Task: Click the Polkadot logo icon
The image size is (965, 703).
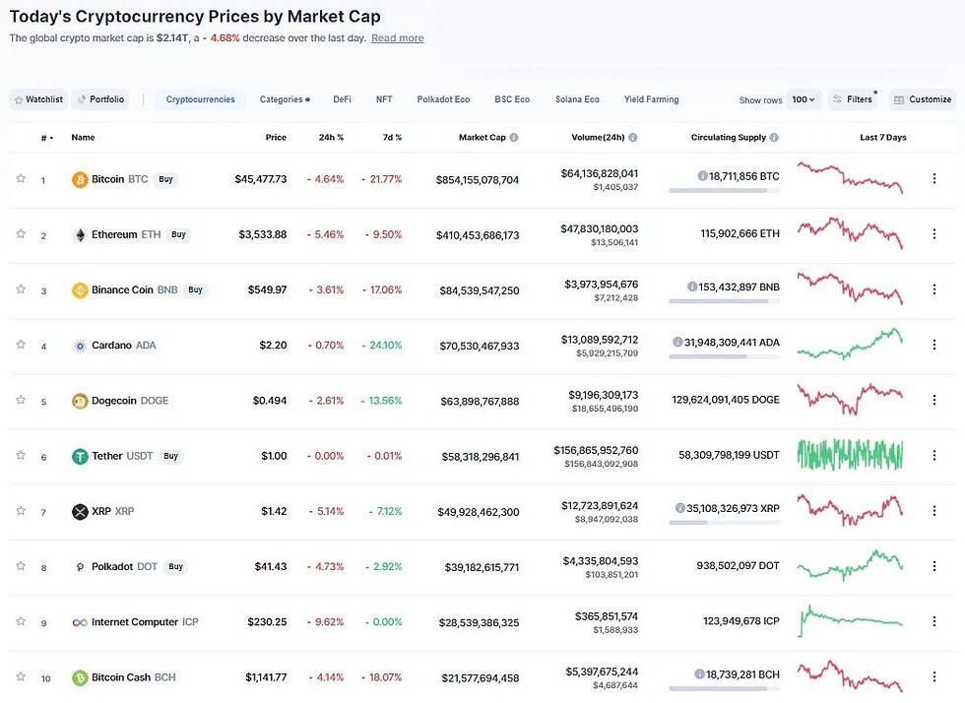Action: [x=80, y=567]
